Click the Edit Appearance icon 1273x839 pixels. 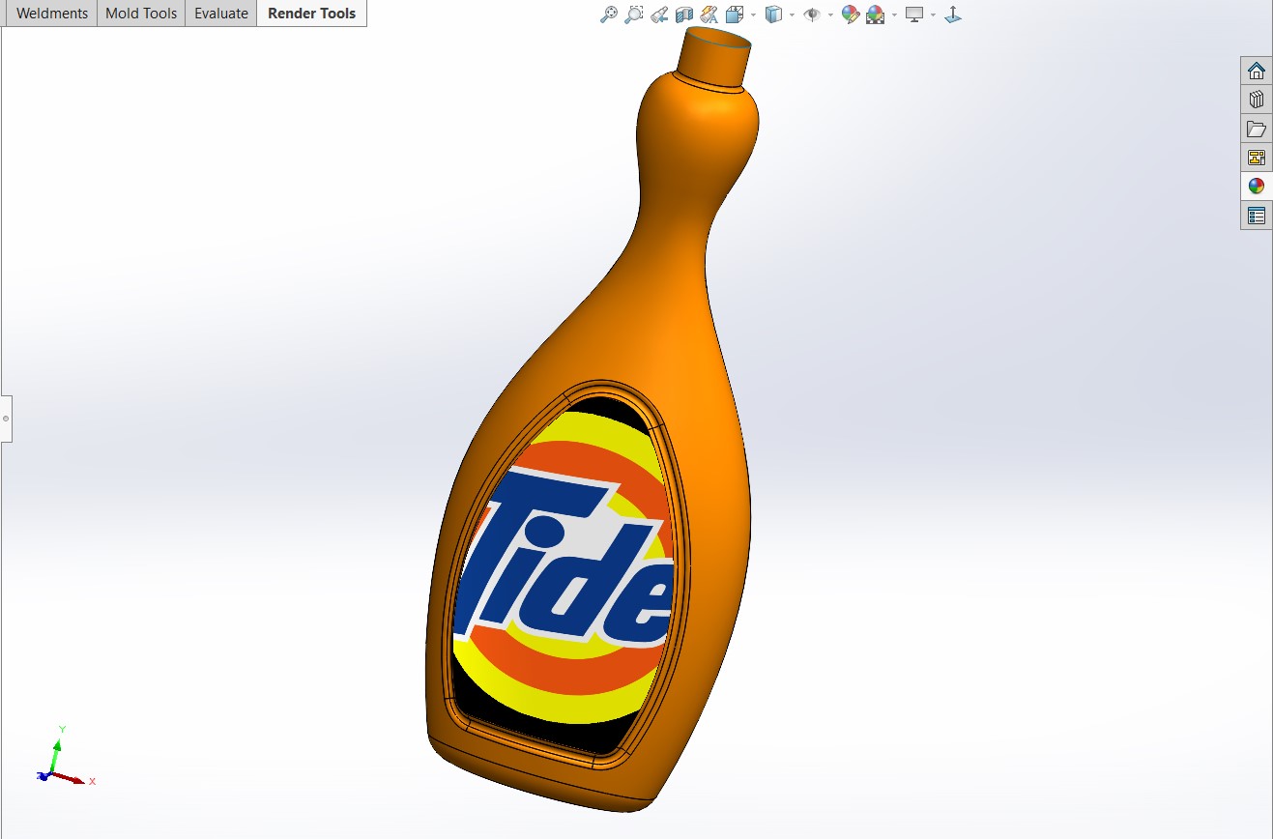click(x=851, y=14)
